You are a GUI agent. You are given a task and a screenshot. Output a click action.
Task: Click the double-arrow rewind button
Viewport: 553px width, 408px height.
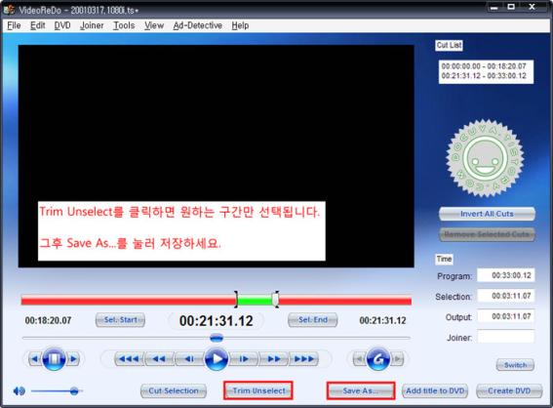click(x=159, y=359)
